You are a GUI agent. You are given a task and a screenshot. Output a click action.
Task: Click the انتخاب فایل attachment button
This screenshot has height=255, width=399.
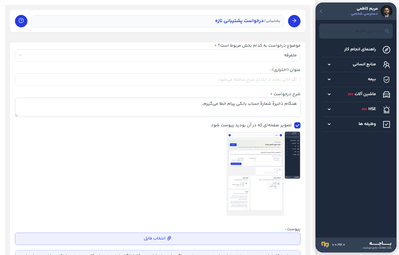(x=158, y=239)
